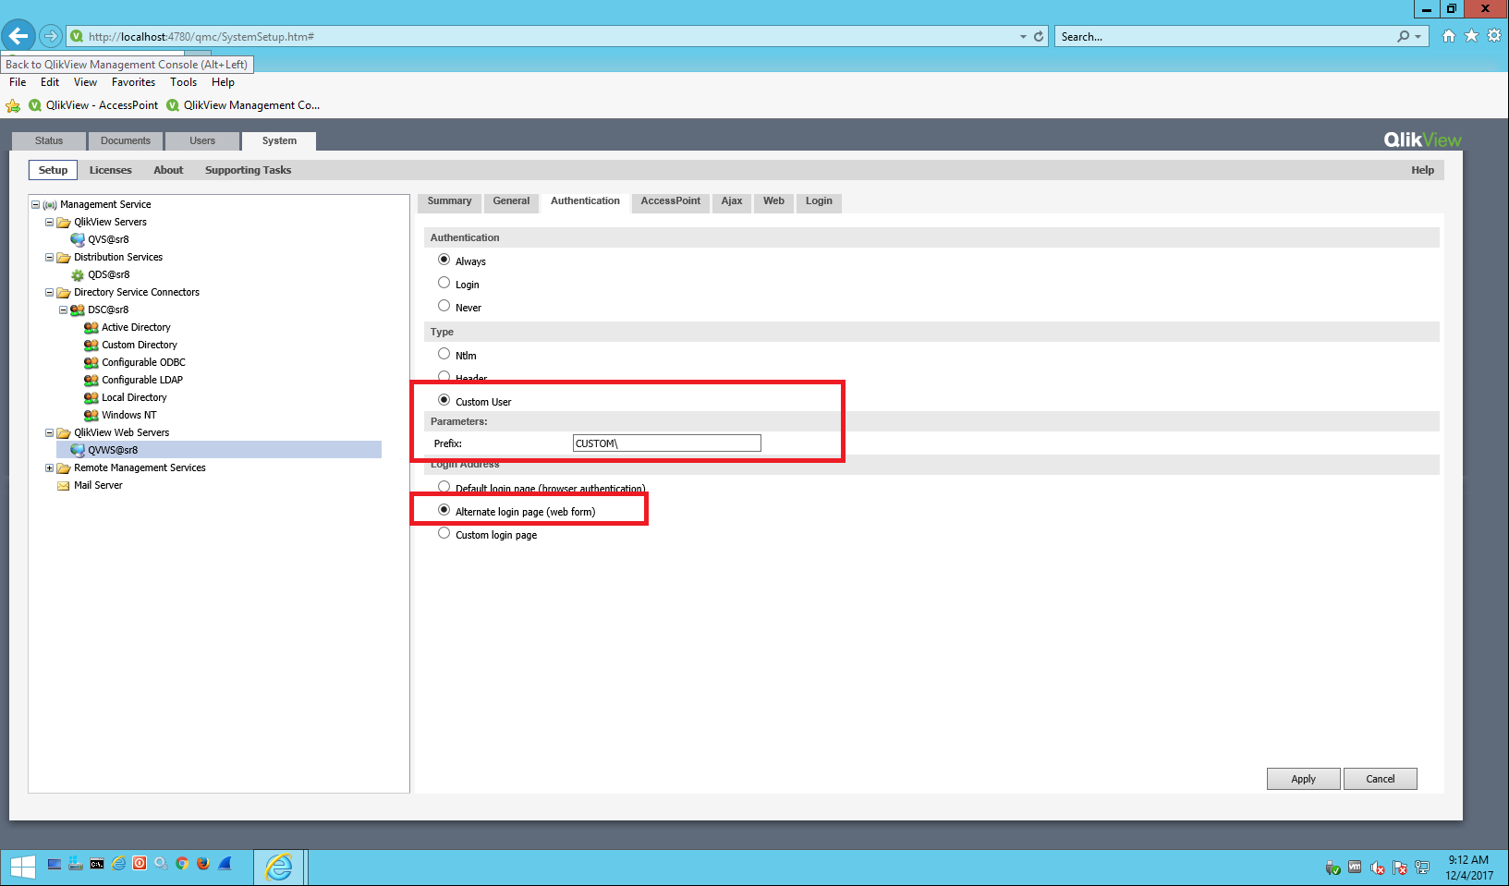Open the search provider dropdown arrow
This screenshot has width=1509, height=886.
coord(1418,37)
